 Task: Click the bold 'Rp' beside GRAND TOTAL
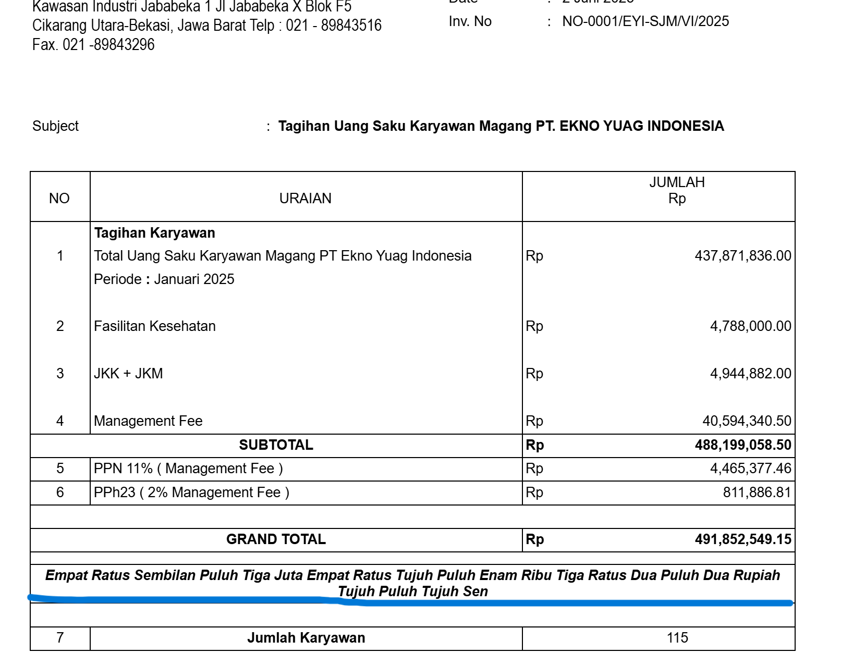[x=535, y=539]
